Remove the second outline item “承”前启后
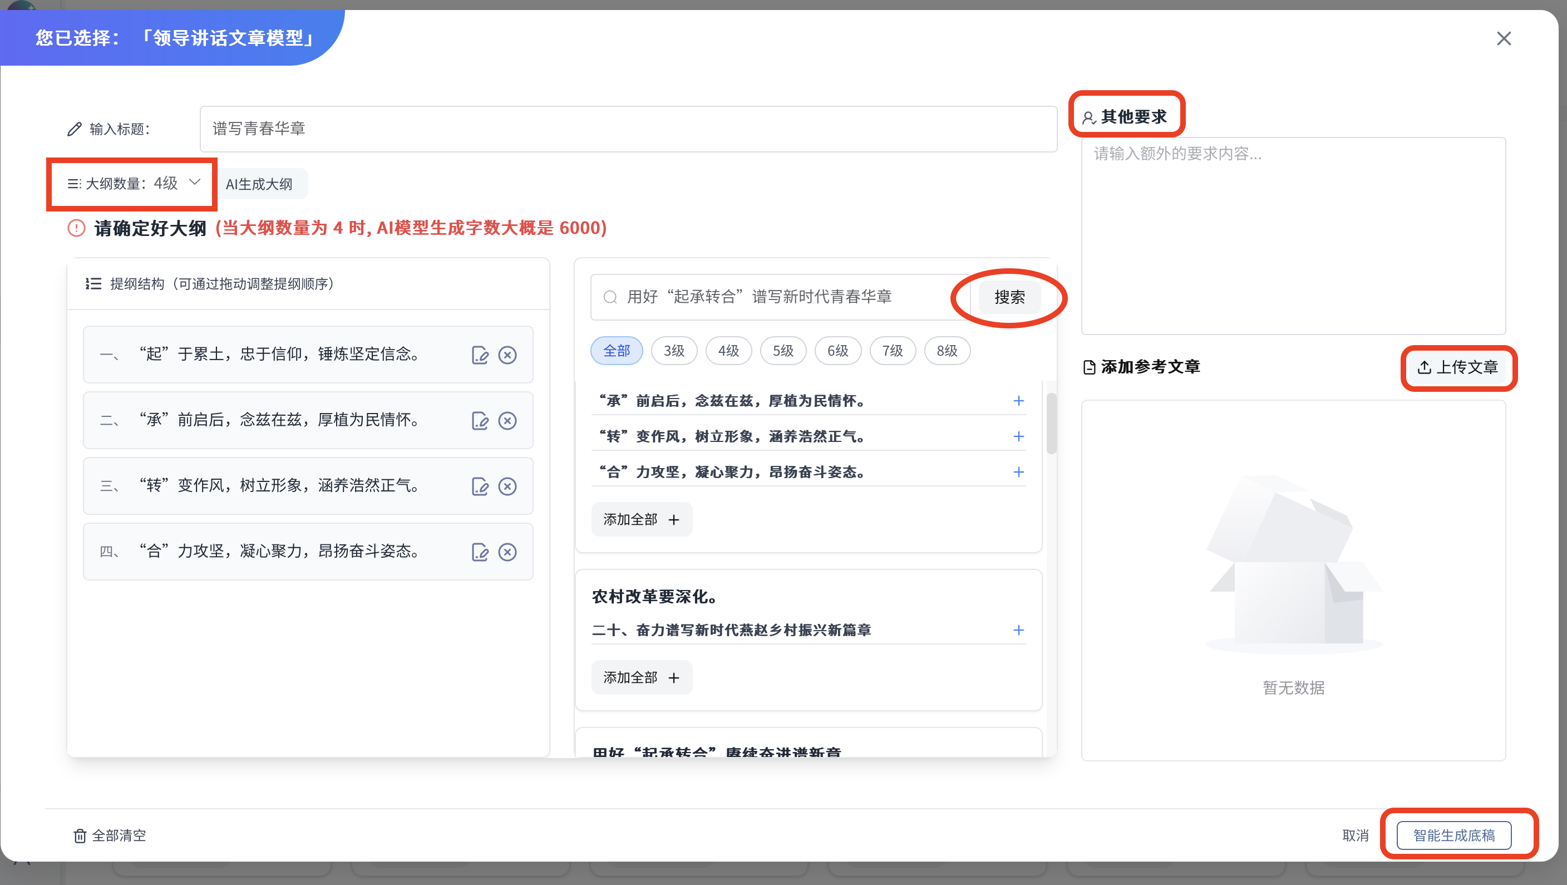Viewport: 1567px width, 885px height. coord(507,421)
